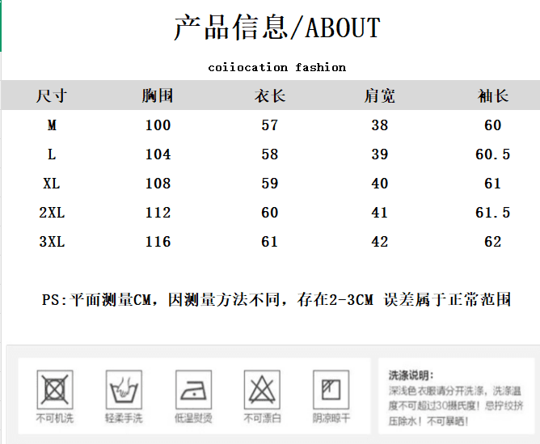Image resolution: width=540 pixels, height=444 pixels.
Task: Click chest value 104 in L row
Action: (x=158, y=154)
